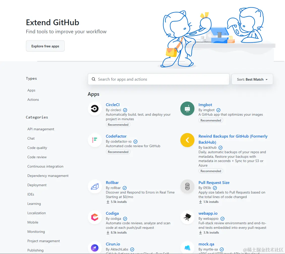Image resolution: width=285 pixels, height=254 pixels.
Task: Select the Localization category
Action: (37, 213)
